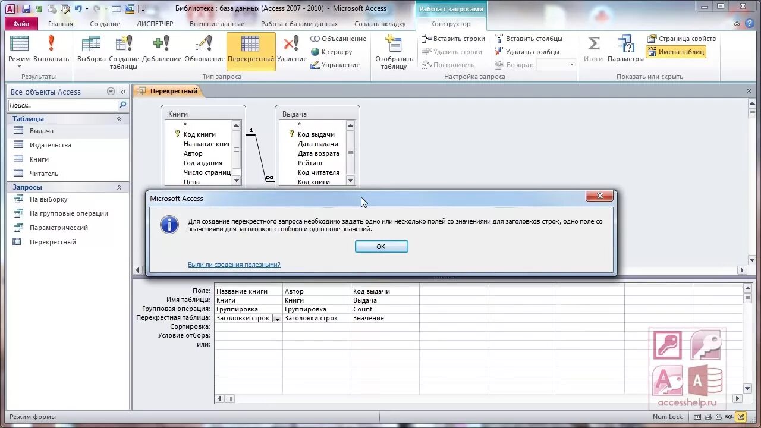Choose the Обновление query type
The width and height of the screenshot is (761, 428).
pyautogui.click(x=205, y=49)
